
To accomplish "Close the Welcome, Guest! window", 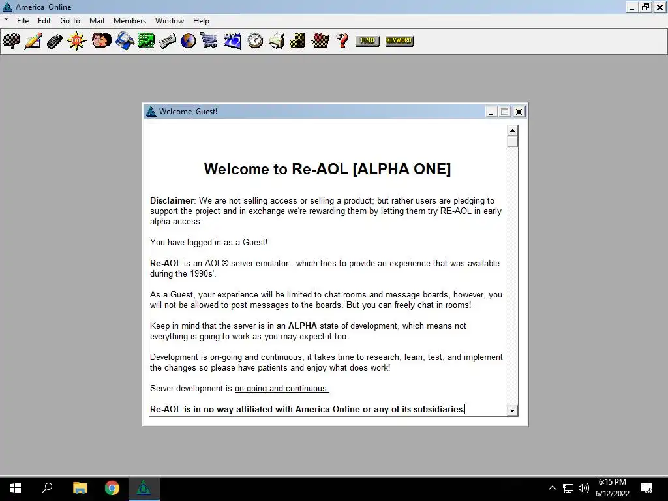I will click(x=519, y=112).
